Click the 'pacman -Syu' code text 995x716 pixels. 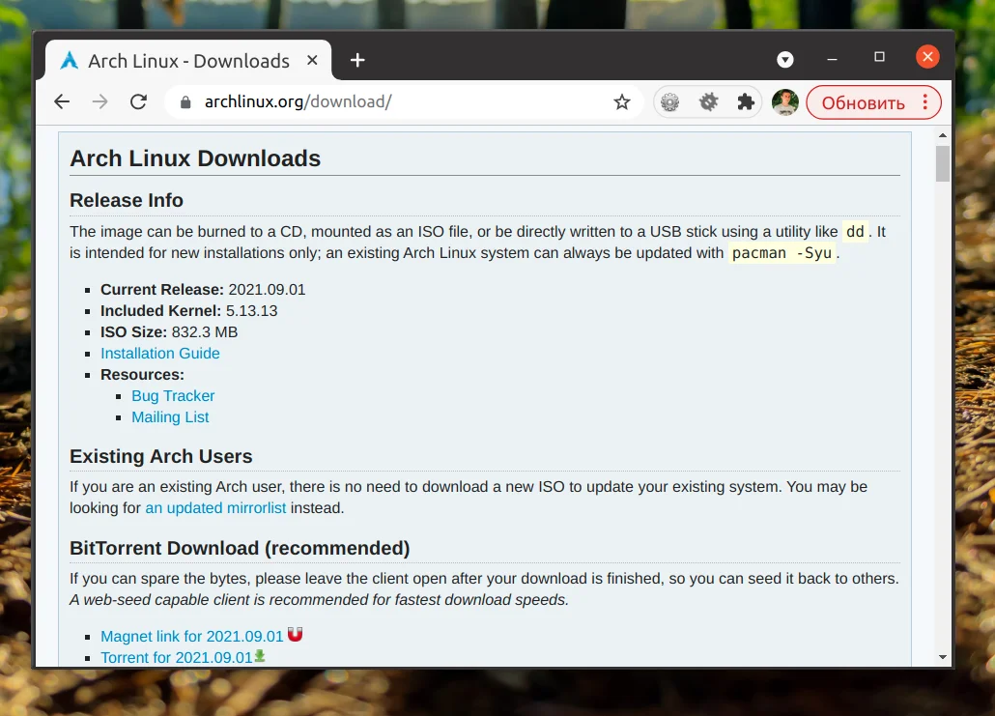[782, 253]
